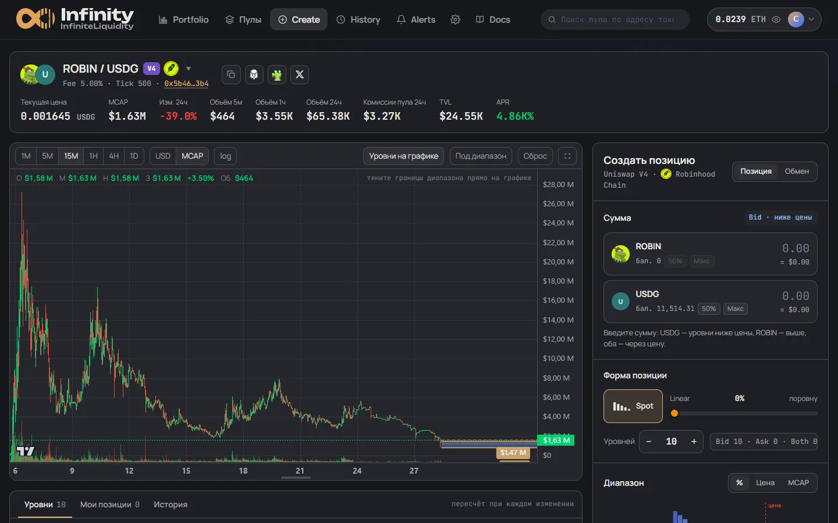Open the Create page
838x523 pixels.
pos(299,20)
